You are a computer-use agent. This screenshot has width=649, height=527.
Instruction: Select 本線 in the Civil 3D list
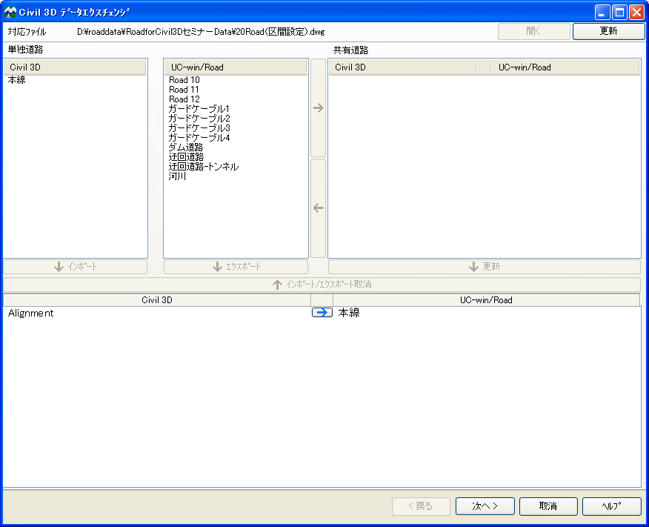(16, 80)
